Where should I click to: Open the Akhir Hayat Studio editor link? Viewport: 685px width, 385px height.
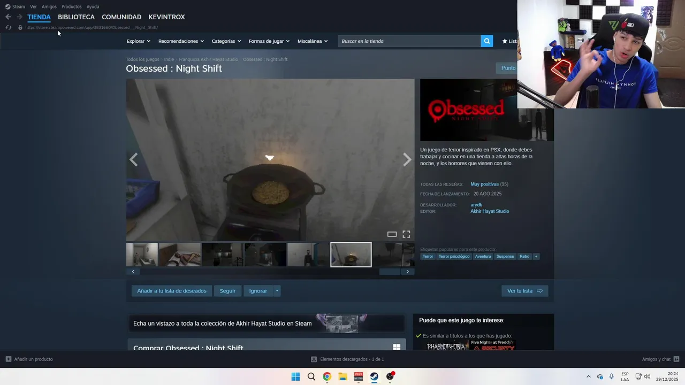(490, 211)
